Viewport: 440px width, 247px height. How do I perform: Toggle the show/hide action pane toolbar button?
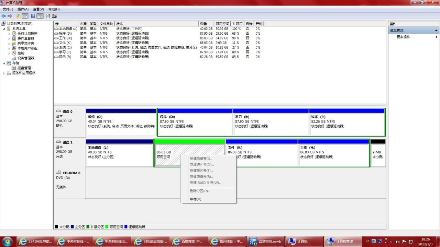tap(40, 16)
